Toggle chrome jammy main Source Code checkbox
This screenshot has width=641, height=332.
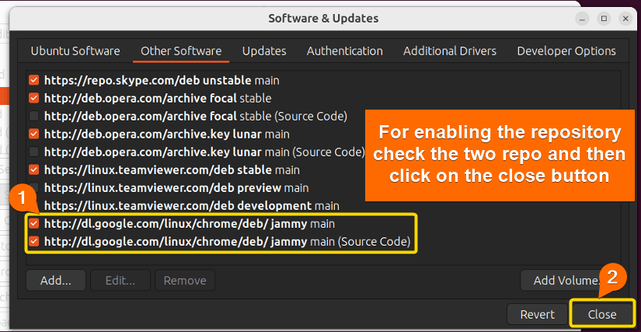tap(34, 242)
